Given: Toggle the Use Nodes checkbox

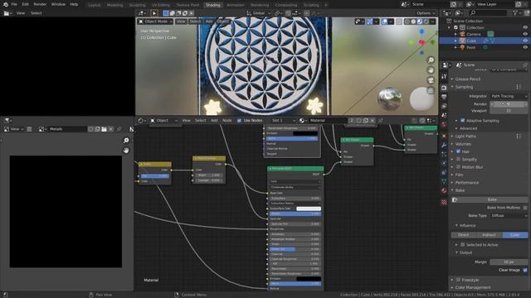Looking at the screenshot, I should pos(240,121).
